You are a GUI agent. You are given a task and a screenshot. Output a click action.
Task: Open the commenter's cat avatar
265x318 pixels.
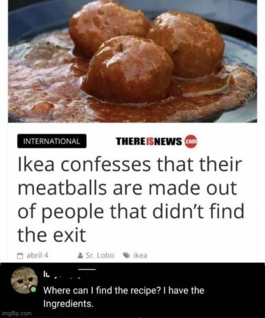tap(24, 281)
